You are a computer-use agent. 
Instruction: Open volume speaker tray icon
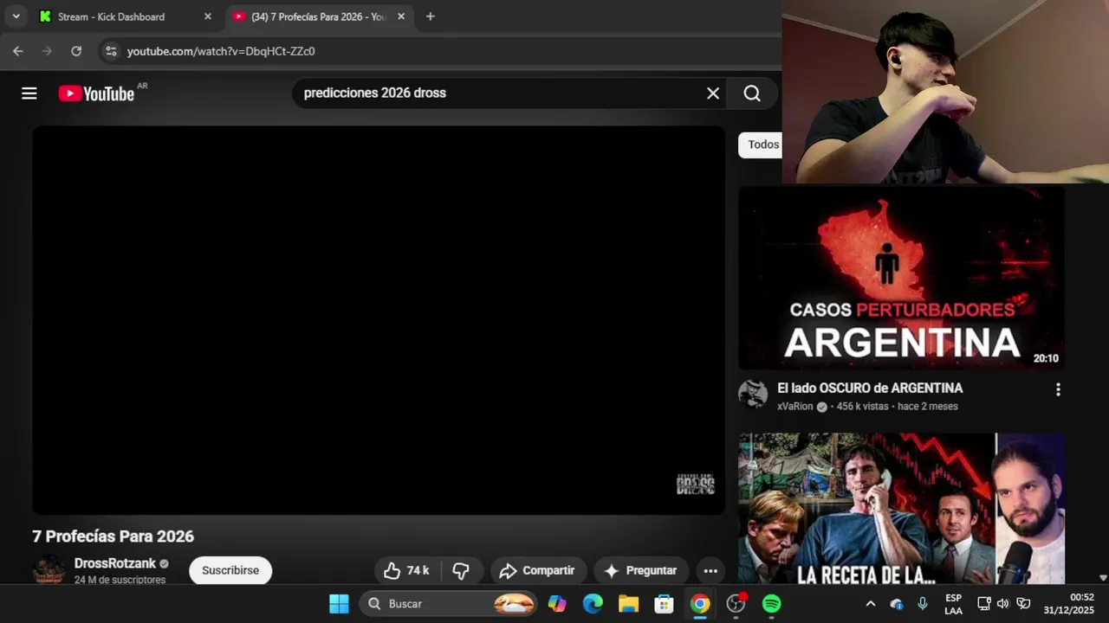(x=1003, y=603)
